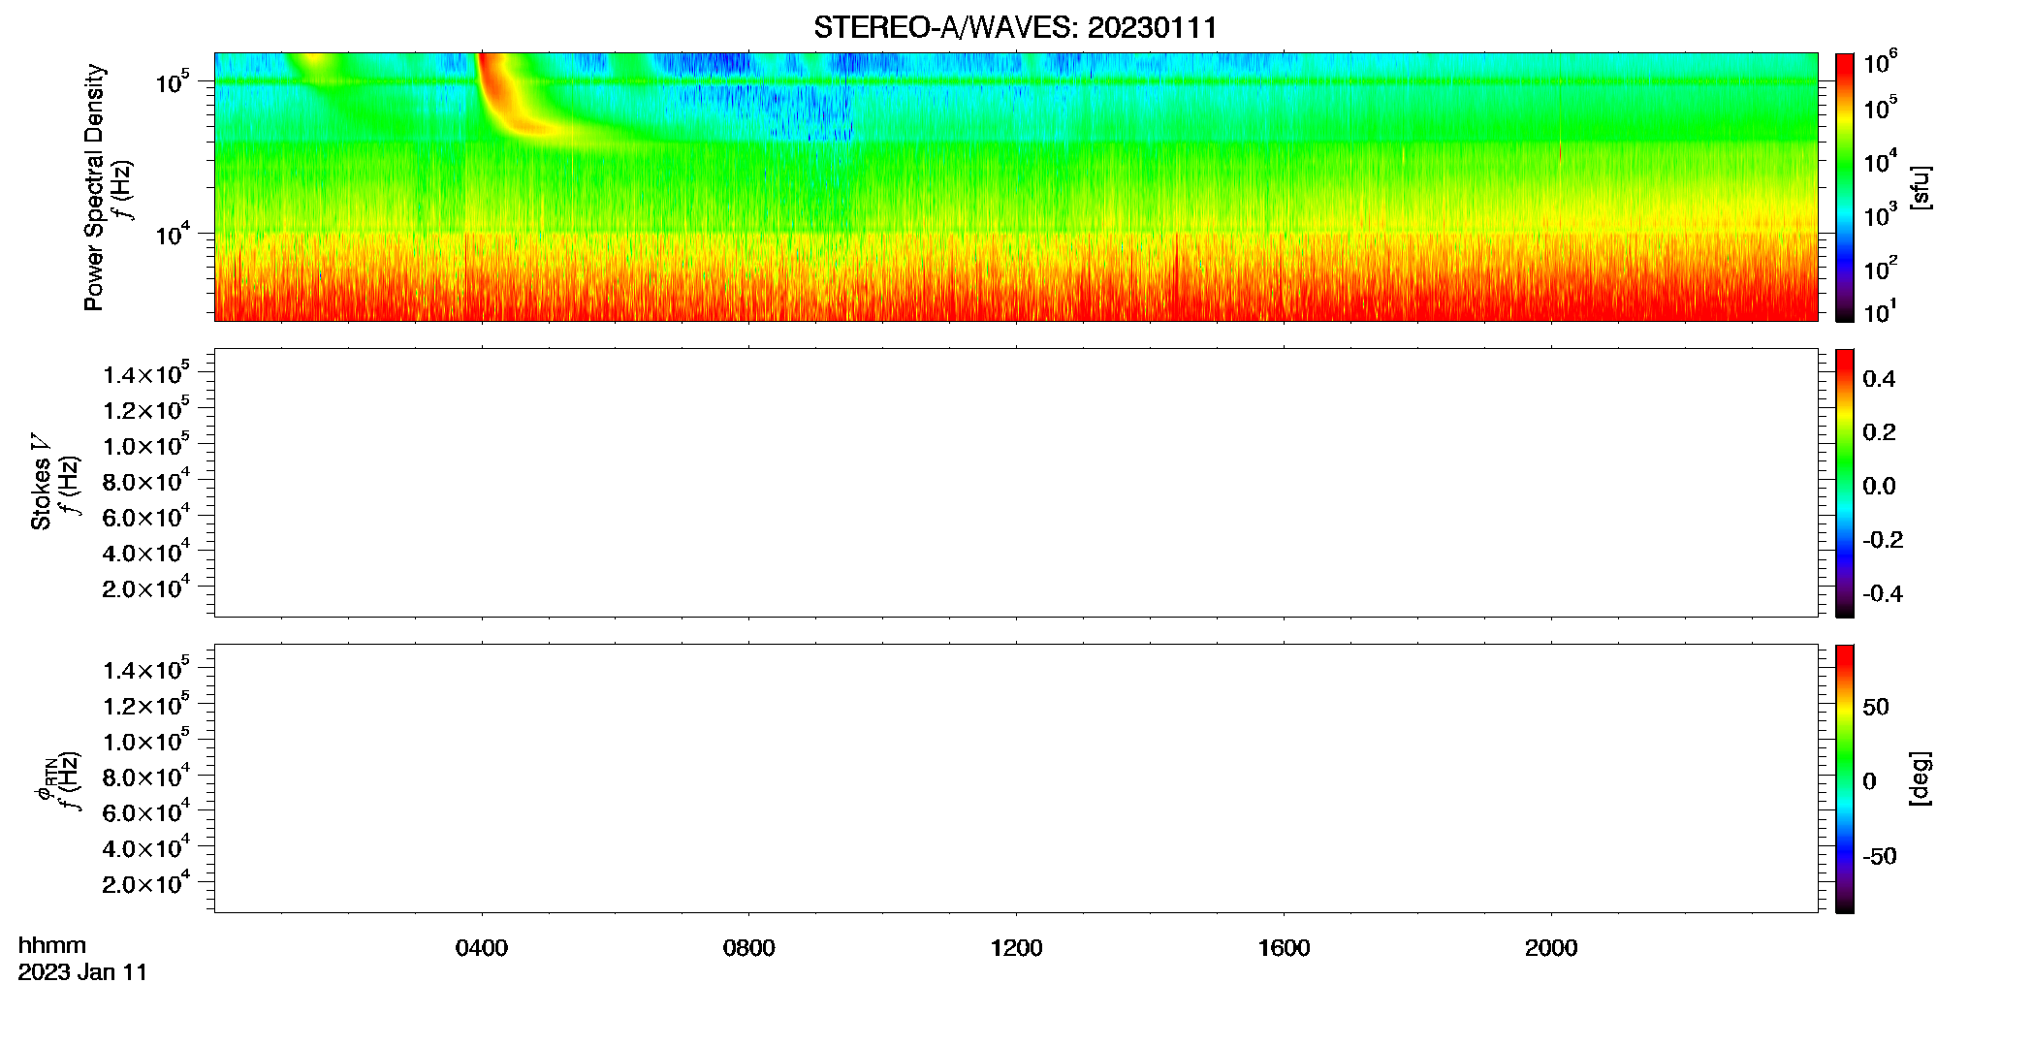Click the Stokes V axis label

pyautogui.click(x=41, y=482)
